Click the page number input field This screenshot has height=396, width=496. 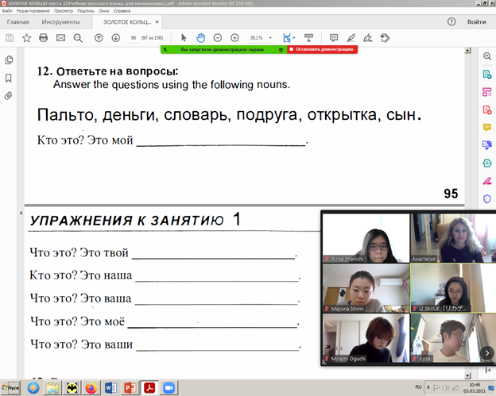click(133, 37)
